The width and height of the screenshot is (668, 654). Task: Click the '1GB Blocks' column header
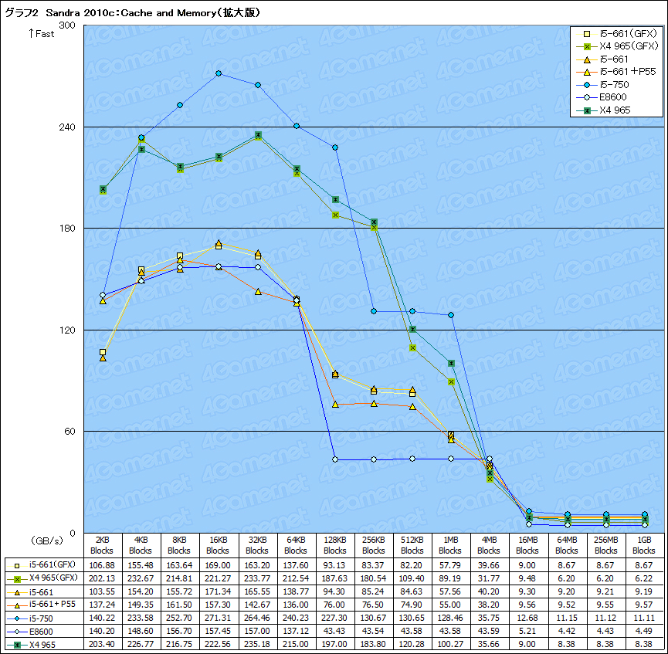(644, 545)
